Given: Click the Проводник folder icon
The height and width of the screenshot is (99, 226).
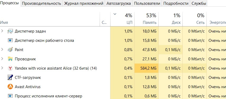Looking at the screenshot, I should (x=10, y=59).
